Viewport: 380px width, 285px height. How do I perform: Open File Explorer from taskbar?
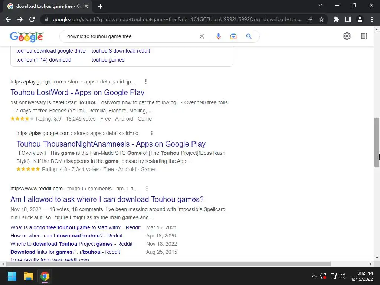[x=28, y=276]
